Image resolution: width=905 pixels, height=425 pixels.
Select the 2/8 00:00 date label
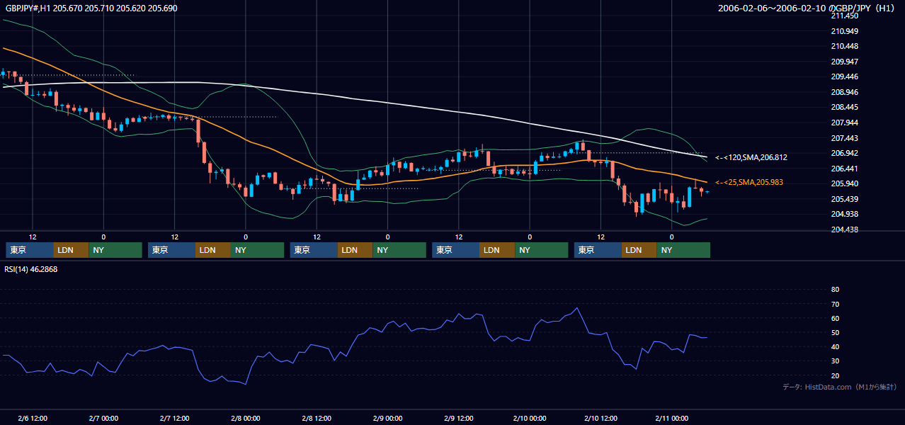[246, 418]
